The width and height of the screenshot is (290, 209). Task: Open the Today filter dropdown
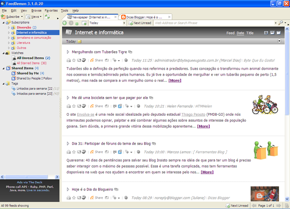[x=124, y=23]
